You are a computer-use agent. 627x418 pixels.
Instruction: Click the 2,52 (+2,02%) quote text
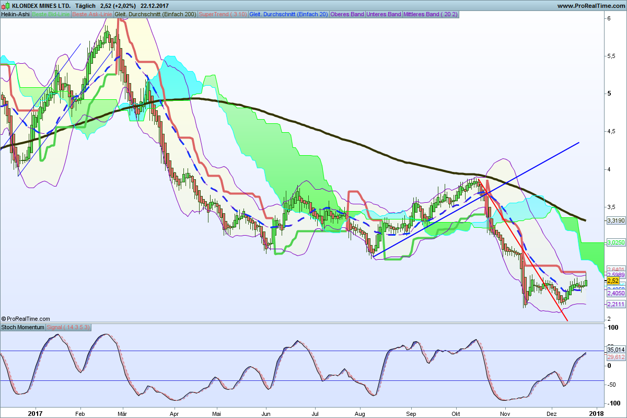[x=118, y=6]
